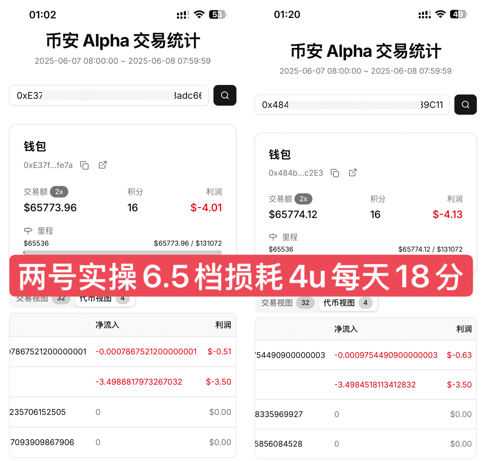Copy wallet address 0xE37f...fe7a
The image size is (486, 461).
point(85,165)
